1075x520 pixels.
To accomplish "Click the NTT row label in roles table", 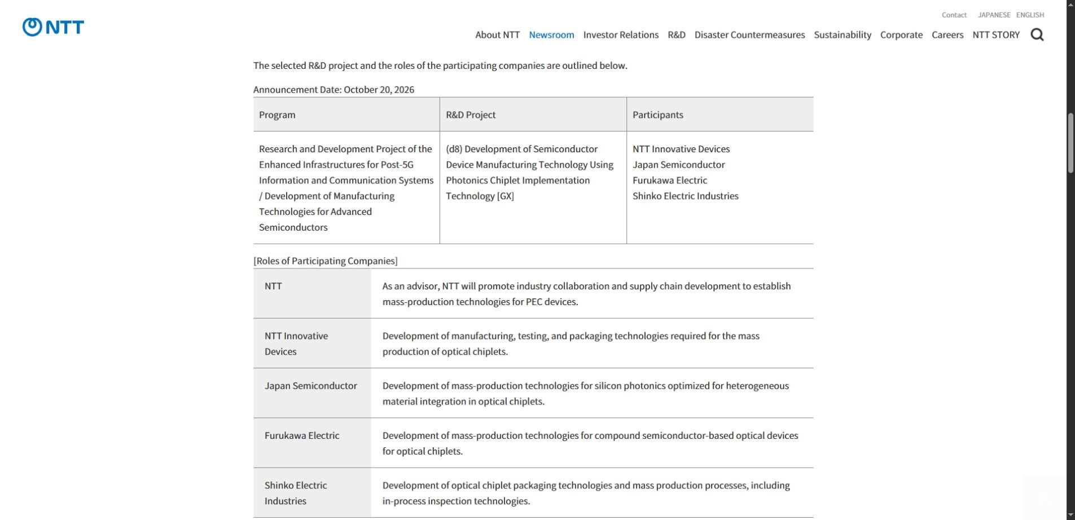I will pyautogui.click(x=312, y=293).
